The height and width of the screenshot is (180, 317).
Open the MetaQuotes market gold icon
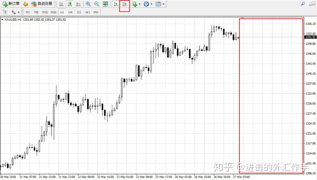coord(25,4)
